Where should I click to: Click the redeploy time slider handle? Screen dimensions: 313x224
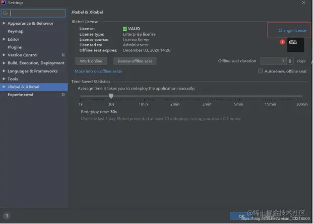pyautogui.click(x=111, y=96)
